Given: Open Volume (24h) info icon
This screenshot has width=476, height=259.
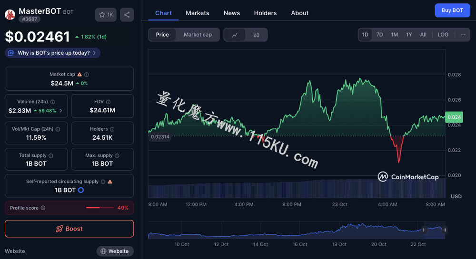Looking at the screenshot, I should 52,102.
